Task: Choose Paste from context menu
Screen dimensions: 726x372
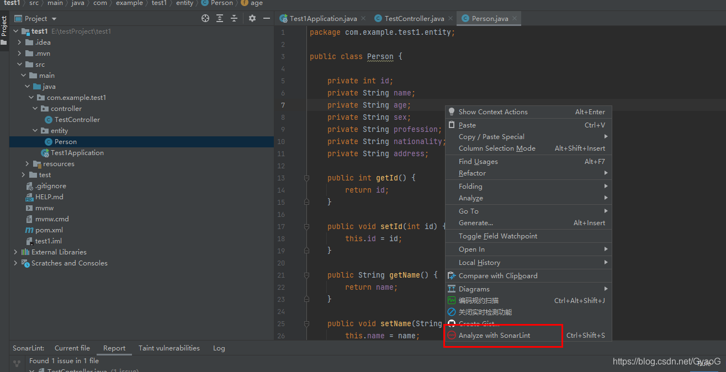Action: [x=528, y=125]
